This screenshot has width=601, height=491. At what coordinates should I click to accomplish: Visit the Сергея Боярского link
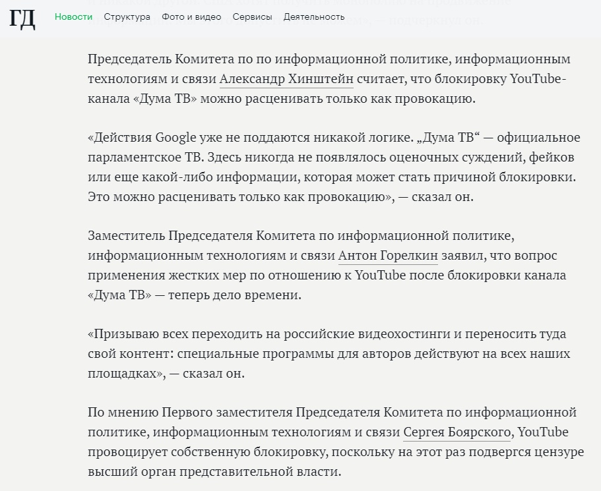(x=457, y=432)
